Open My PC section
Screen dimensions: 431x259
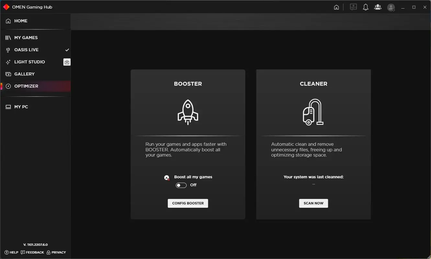[x=21, y=107]
